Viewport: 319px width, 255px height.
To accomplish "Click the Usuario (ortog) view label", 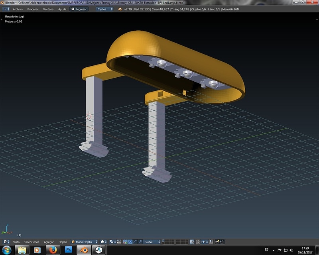I will click(x=14, y=16).
